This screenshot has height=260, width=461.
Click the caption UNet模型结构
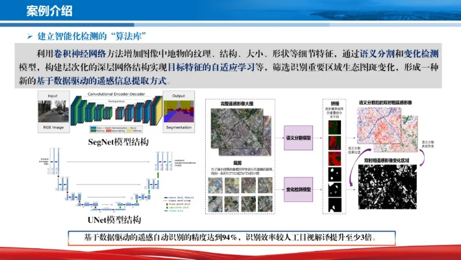point(114,220)
